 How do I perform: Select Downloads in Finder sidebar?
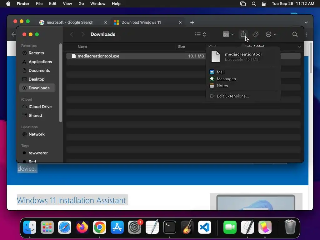(37, 88)
